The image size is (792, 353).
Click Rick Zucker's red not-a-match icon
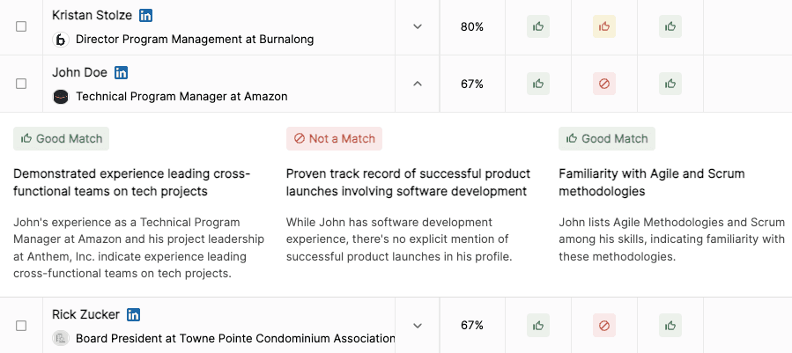click(x=604, y=326)
